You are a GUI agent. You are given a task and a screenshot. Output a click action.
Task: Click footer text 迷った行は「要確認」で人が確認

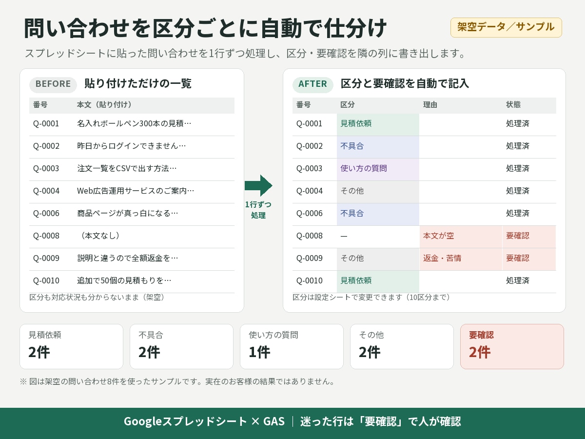pos(381,421)
